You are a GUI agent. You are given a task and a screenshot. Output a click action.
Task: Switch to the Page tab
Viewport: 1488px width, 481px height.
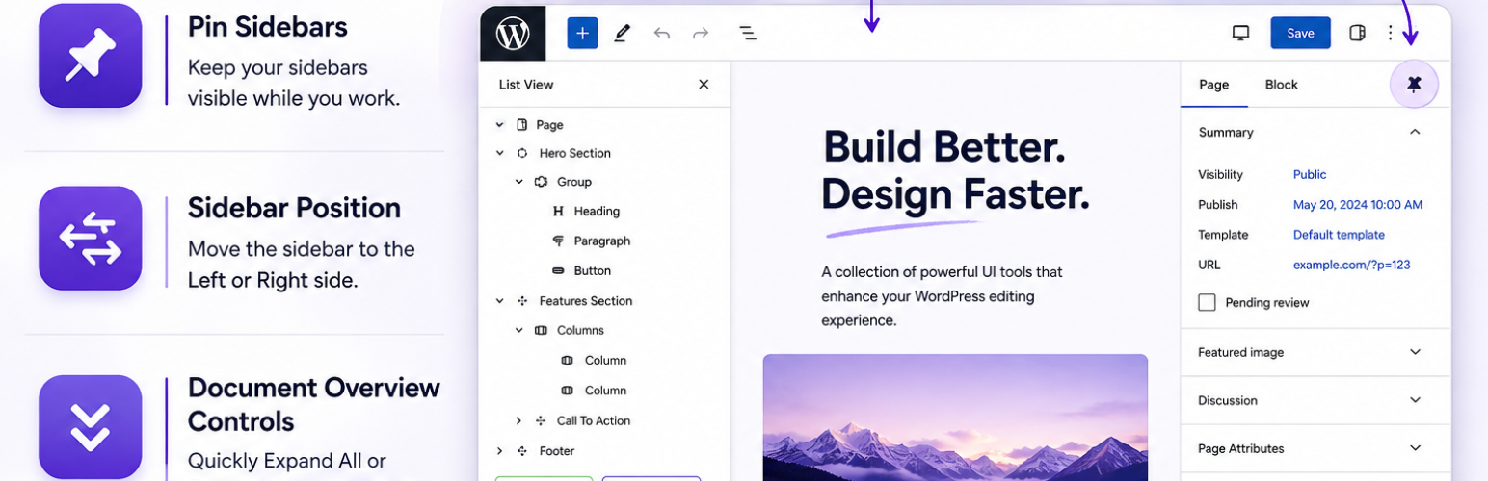pyautogui.click(x=1213, y=85)
